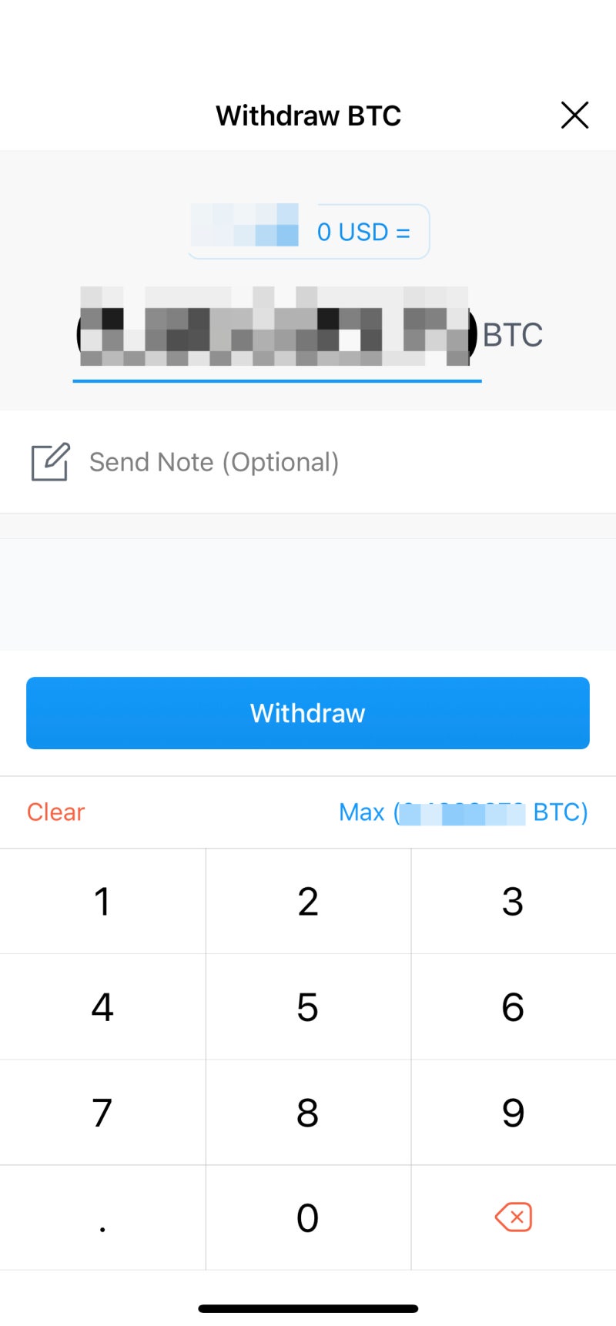This screenshot has width=616, height=1326.
Task: Clear the entered amount
Action: point(55,812)
